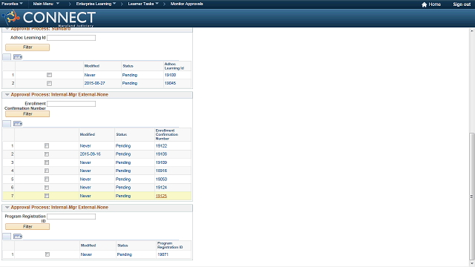Screen dimensions: 475x267
Task: Select the checkbox in row with 19109
Action: (x=47, y=162)
